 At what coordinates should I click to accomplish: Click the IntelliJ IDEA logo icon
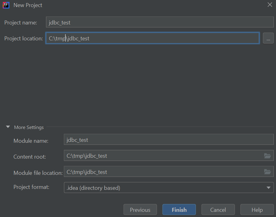click(x=6, y=5)
